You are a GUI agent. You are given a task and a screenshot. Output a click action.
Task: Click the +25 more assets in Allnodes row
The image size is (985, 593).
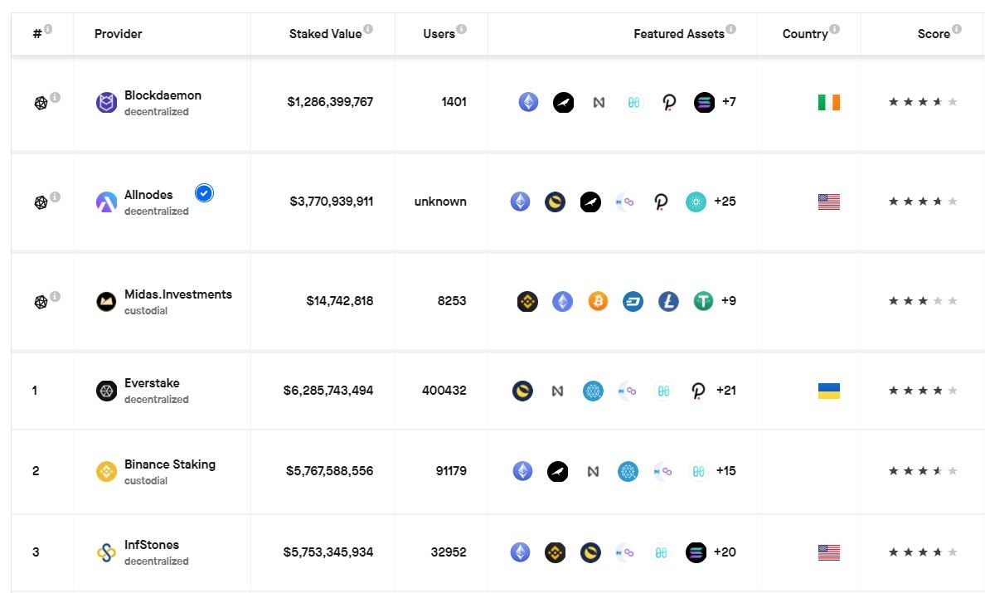pyautogui.click(x=725, y=202)
